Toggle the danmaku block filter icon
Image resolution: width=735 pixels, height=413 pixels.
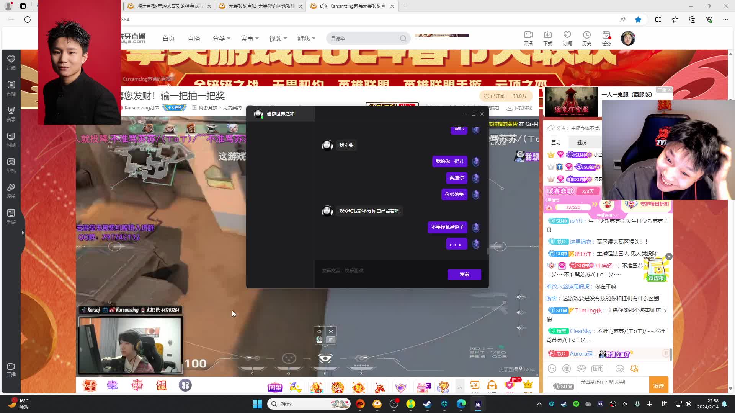point(620,369)
